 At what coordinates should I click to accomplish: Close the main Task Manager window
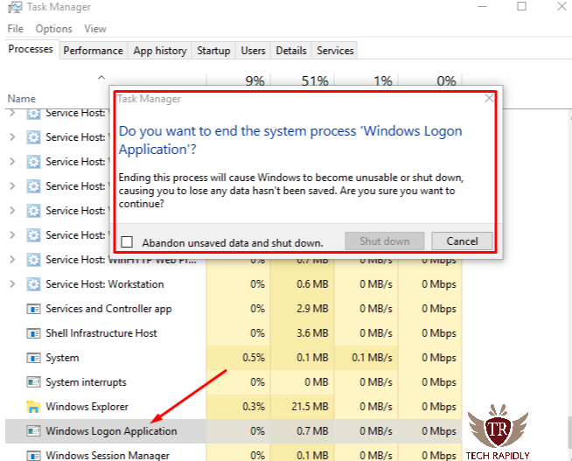pyautogui.click(x=562, y=7)
